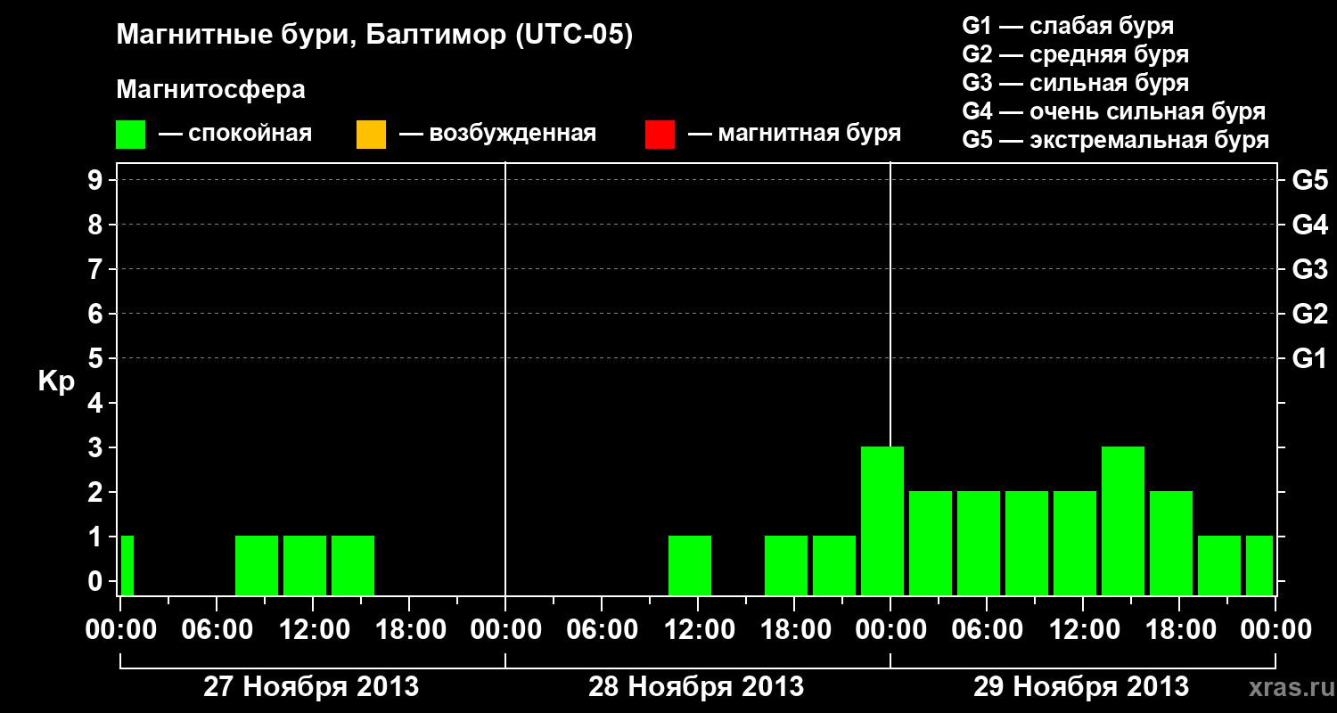
Task: Click legend line 'G5 — экстремальная буря'
Action: pyautogui.click(x=1115, y=140)
